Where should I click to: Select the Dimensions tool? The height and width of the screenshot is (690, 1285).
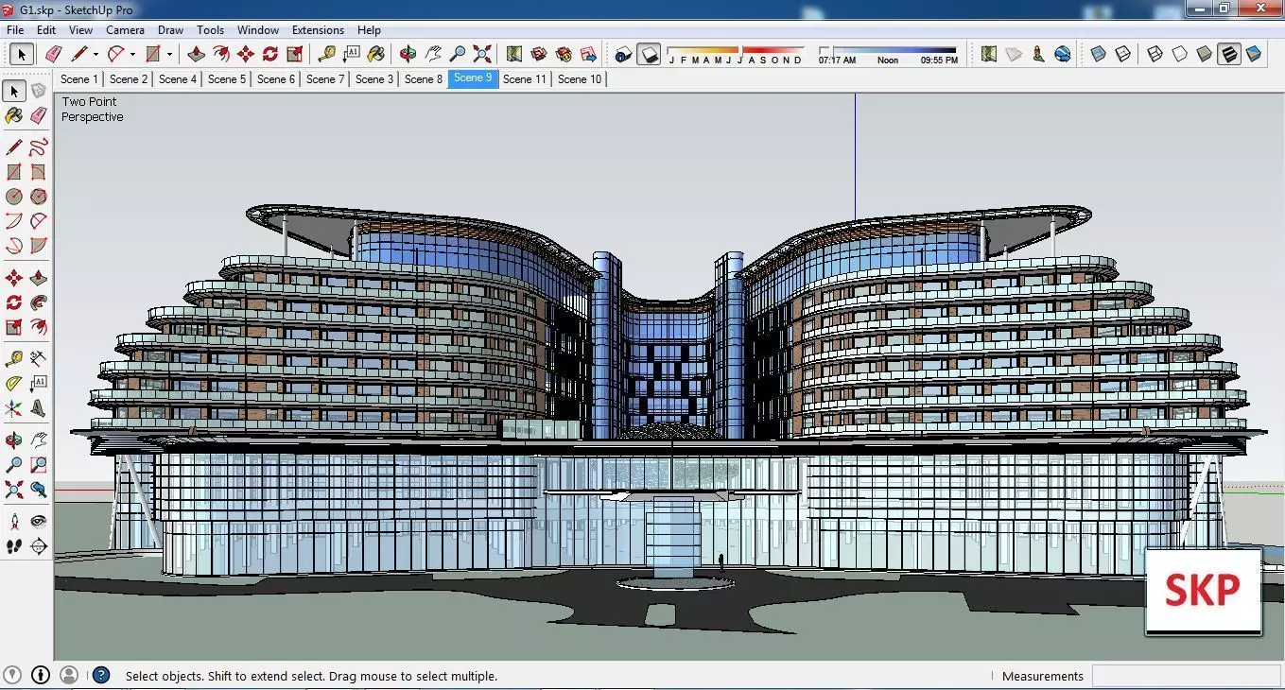click(x=39, y=359)
